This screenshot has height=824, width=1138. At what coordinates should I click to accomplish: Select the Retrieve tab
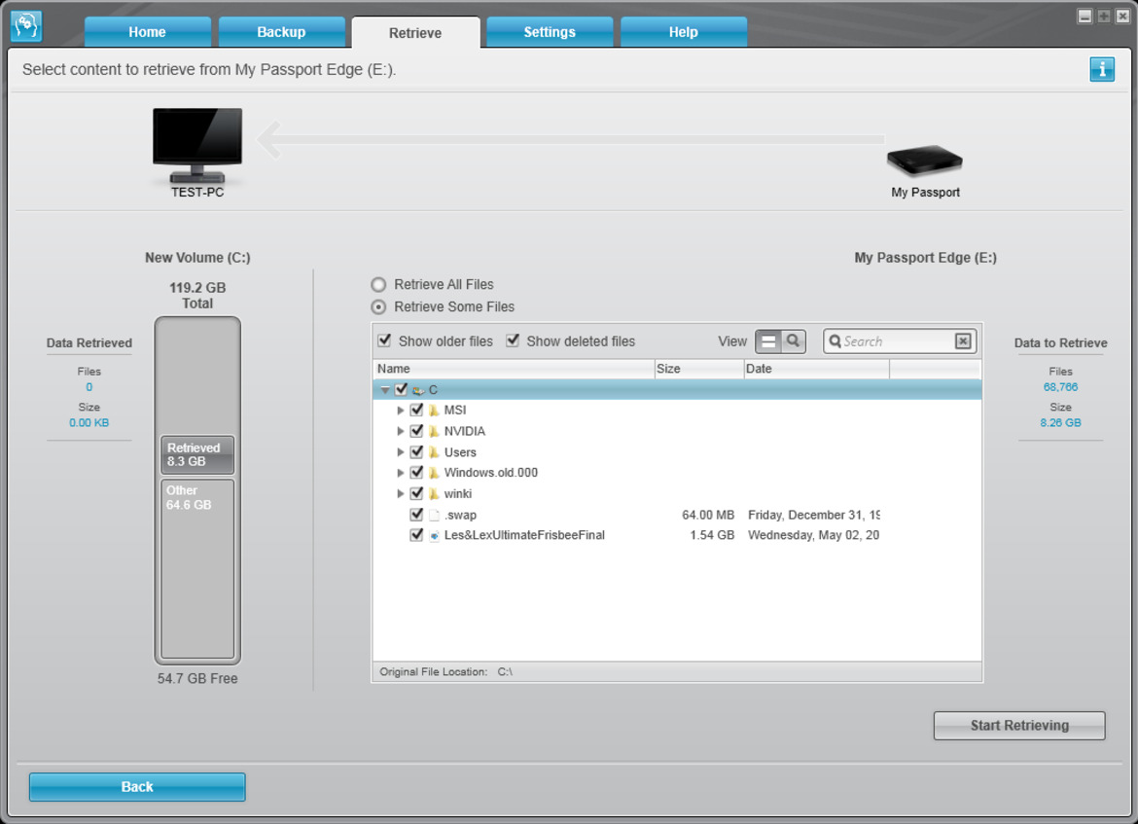pos(415,33)
